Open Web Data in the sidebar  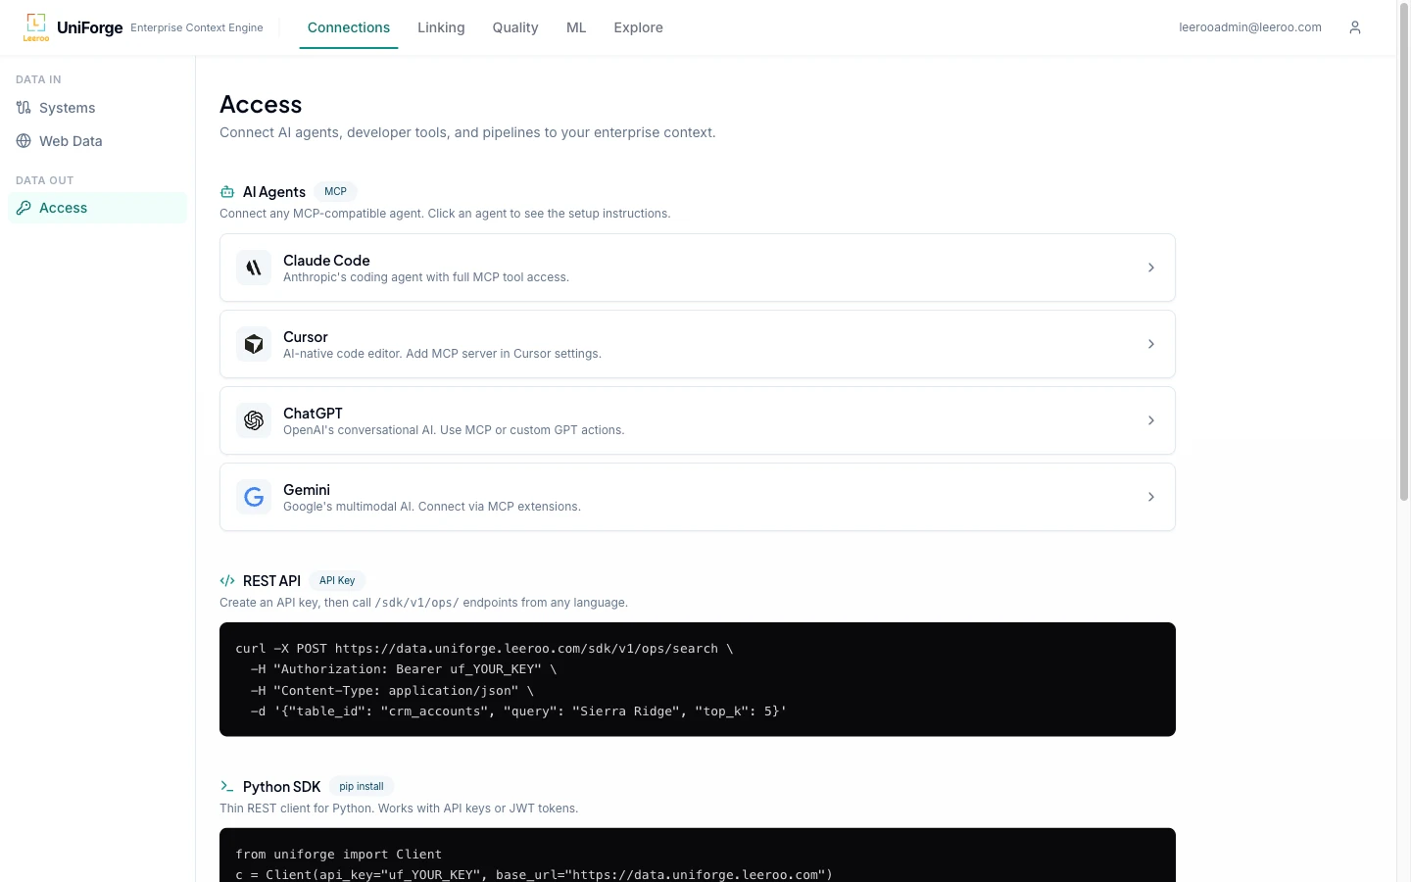[71, 141]
